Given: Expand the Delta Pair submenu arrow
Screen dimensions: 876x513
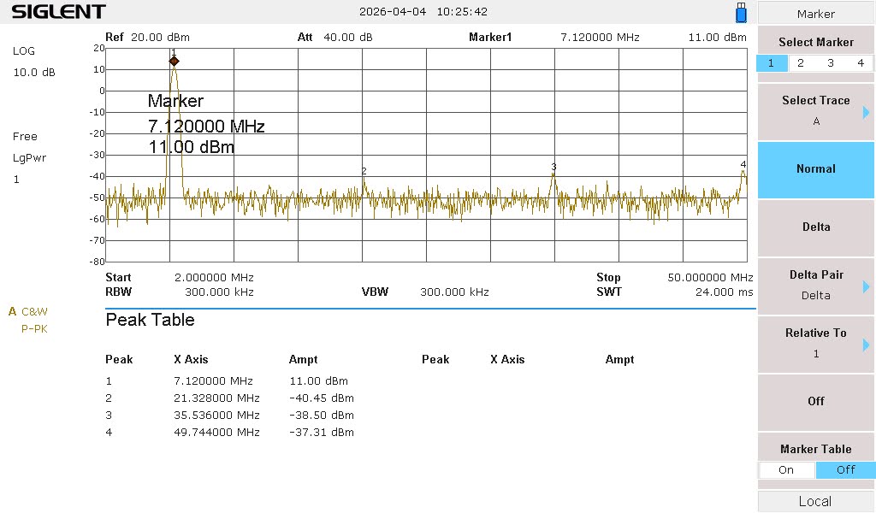Looking at the screenshot, I should click(x=866, y=287).
